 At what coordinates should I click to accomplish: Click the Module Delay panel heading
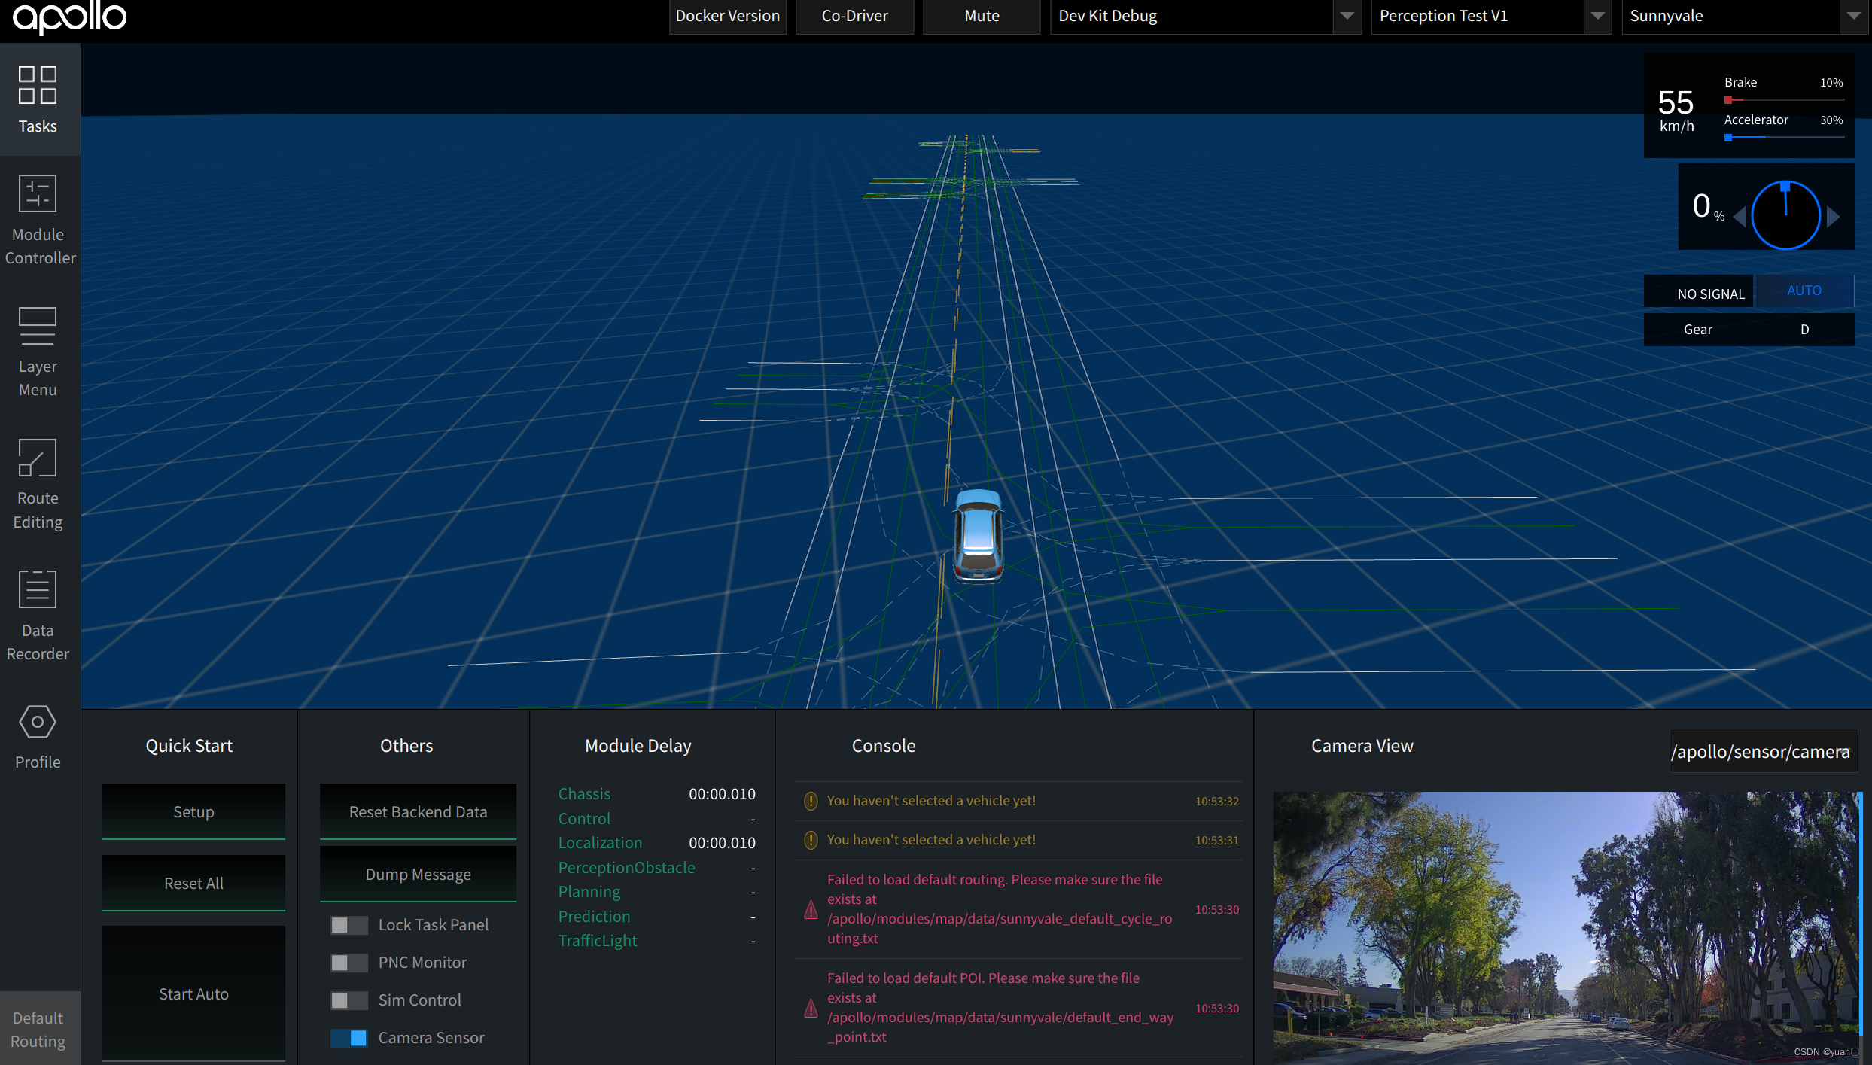[638, 746]
